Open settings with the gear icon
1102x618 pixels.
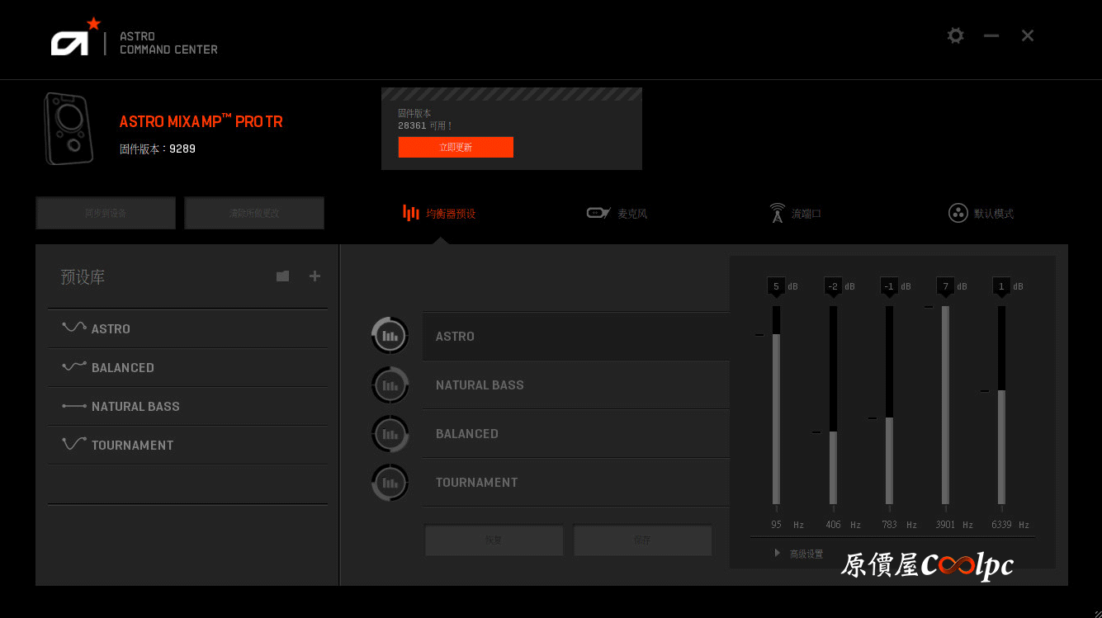pyautogui.click(x=955, y=35)
